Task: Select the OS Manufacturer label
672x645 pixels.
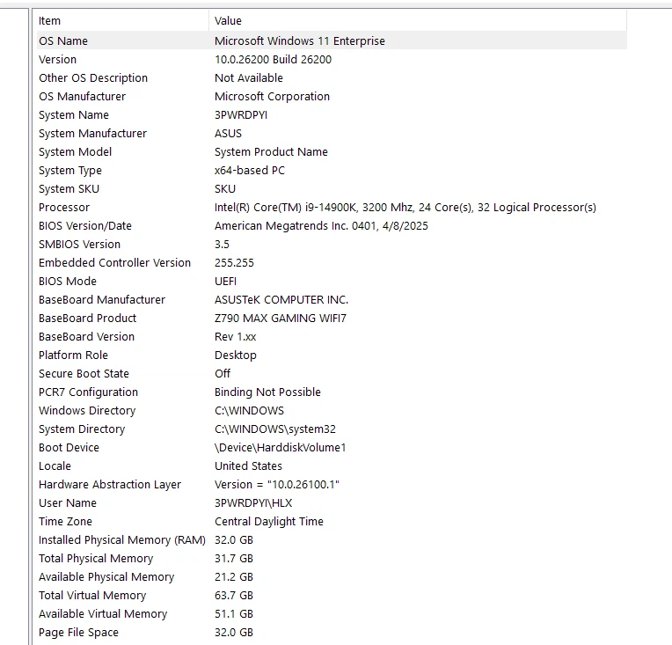Action: point(83,96)
